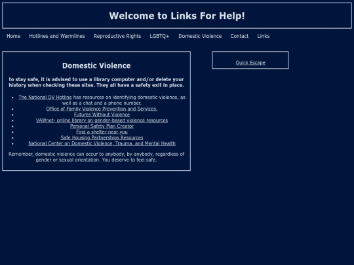
Task: Open the Reproductive Rights section
Action: 117,36
